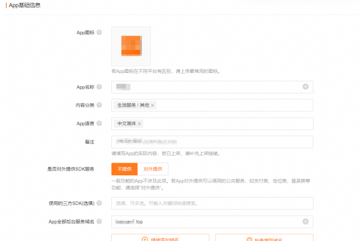361x241 pixels.
Task: Open help icon next to 使用的三方SDK label
Action: pos(99,203)
